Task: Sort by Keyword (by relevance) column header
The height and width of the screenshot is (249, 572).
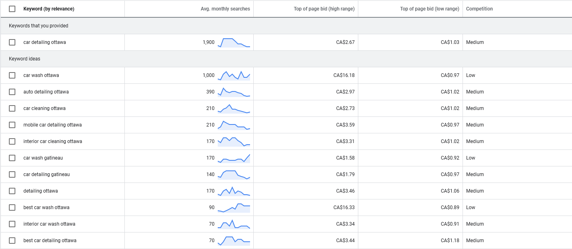Action: click(x=49, y=9)
